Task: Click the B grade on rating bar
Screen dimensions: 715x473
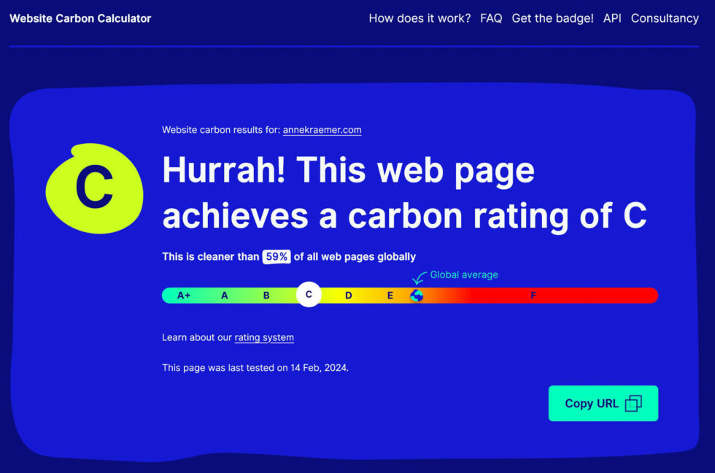Action: (266, 296)
